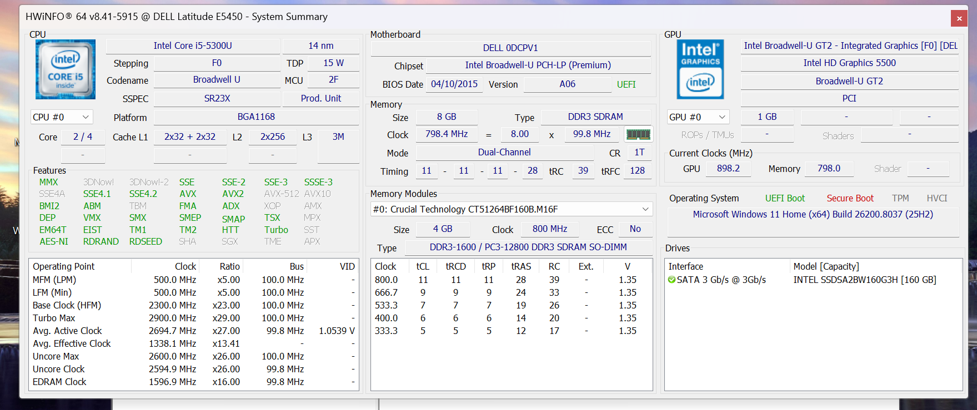Click the Intel Core i5-5300U CPU name field
This screenshot has height=410, width=977.
click(193, 45)
